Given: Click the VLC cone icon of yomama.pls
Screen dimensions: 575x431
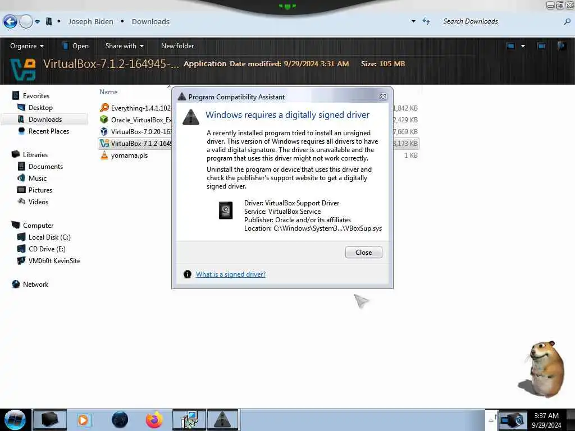Looking at the screenshot, I should pos(104,155).
